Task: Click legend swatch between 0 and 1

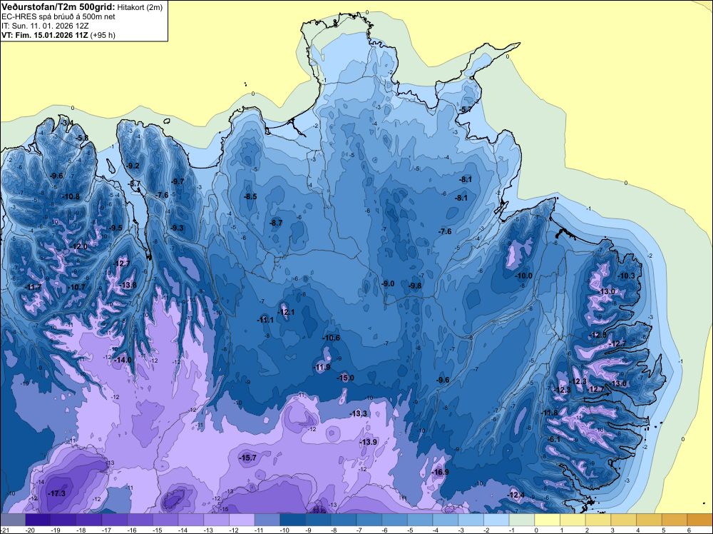Action: [547, 520]
